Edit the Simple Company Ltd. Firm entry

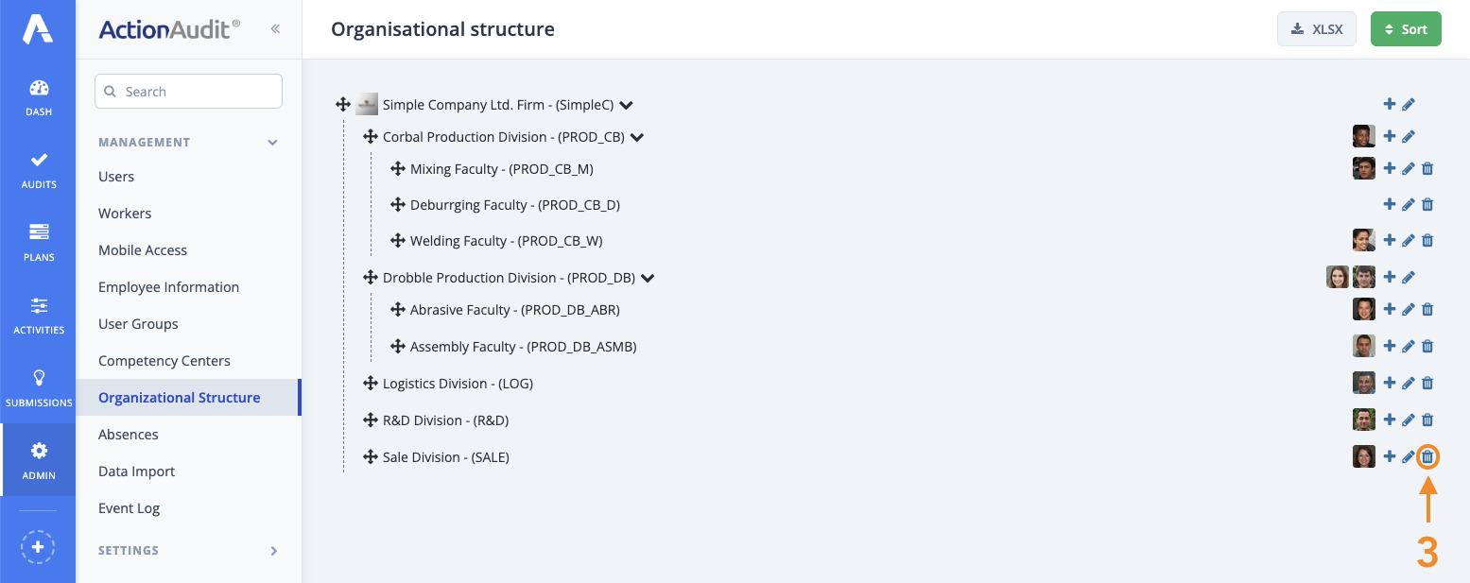(1409, 104)
